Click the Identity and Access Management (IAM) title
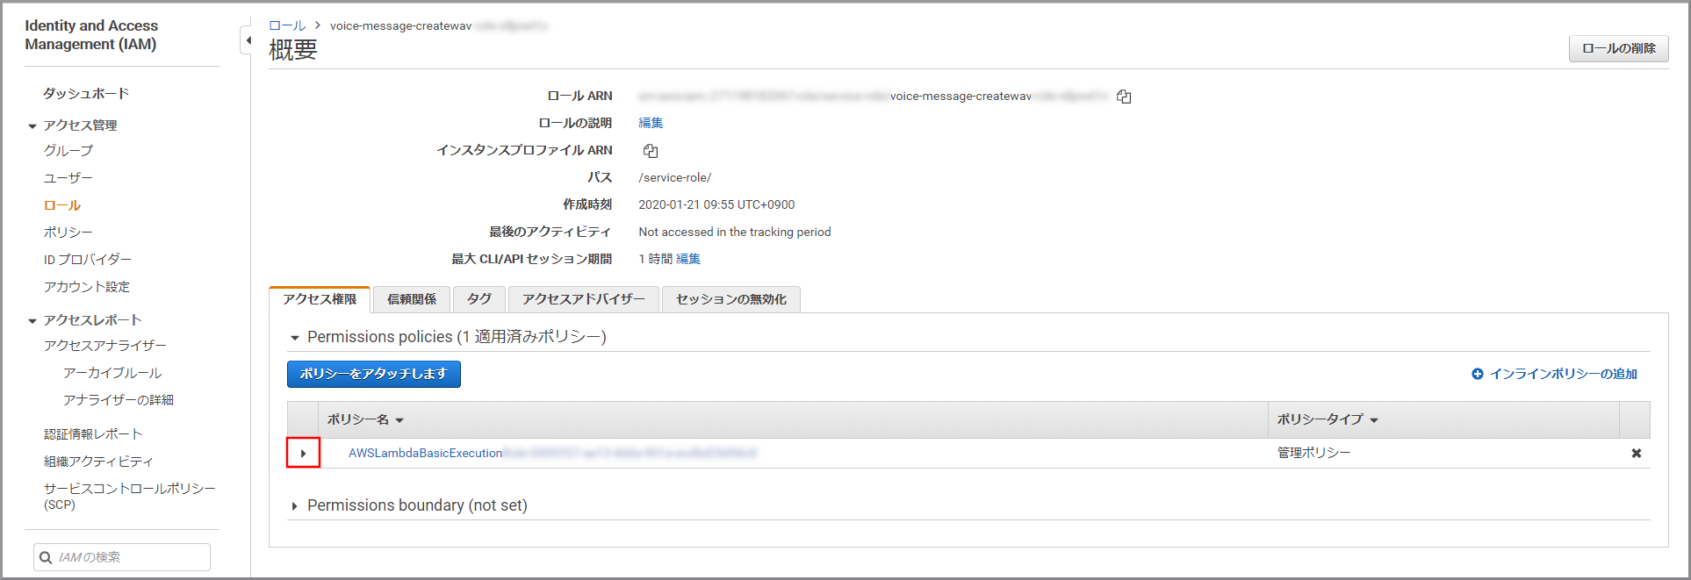Image resolution: width=1691 pixels, height=580 pixels. click(x=91, y=35)
